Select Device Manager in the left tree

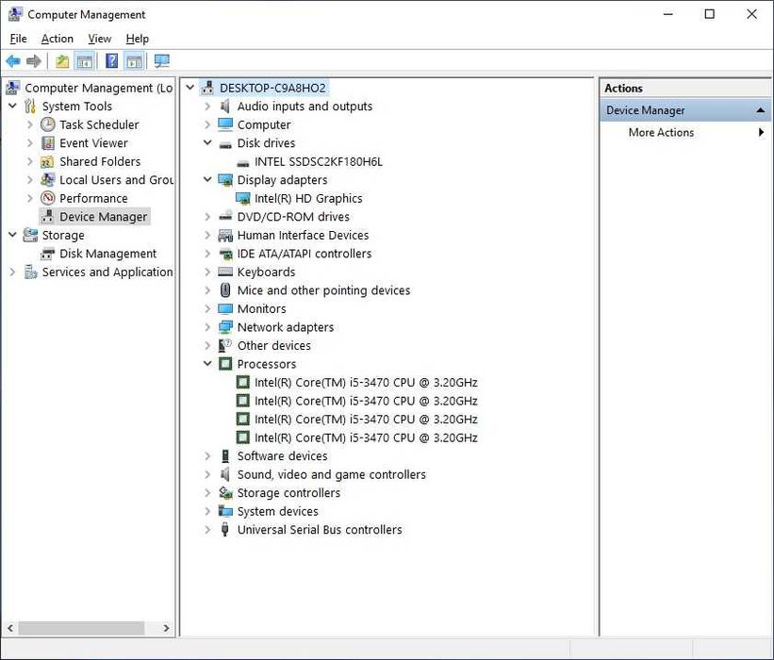(x=103, y=217)
